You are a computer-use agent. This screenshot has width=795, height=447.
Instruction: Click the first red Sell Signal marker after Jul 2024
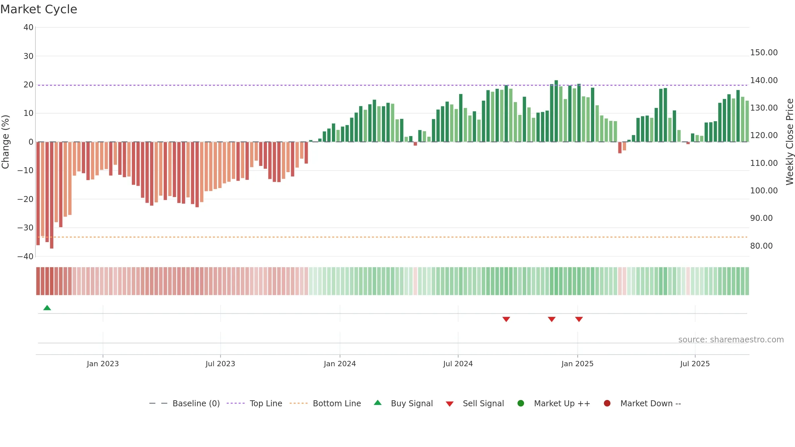506,319
